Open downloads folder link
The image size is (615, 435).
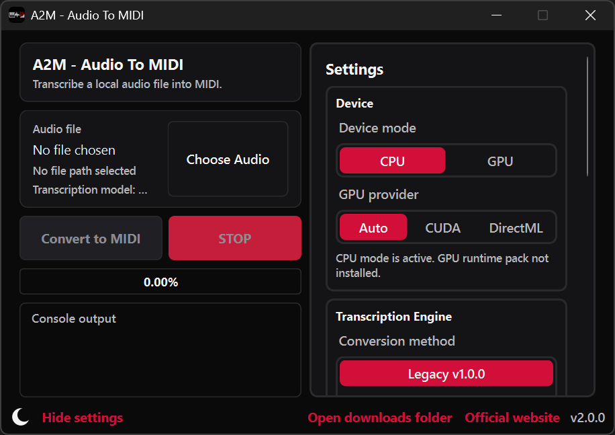tap(379, 418)
